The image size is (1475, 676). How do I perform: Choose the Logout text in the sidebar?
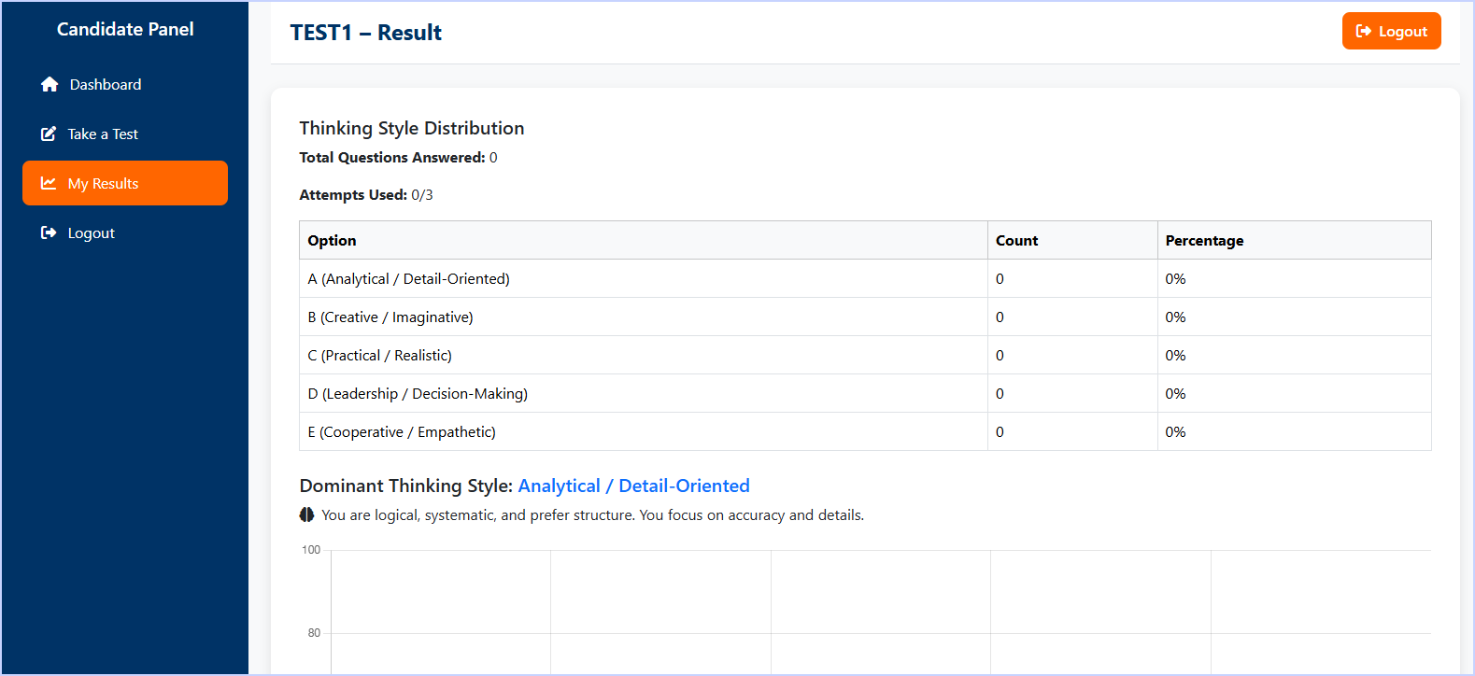pyautogui.click(x=92, y=233)
